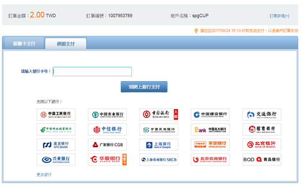The width and height of the screenshot is (301, 185).
Task: Select the 中国民生银行 Minsheng Bank logo
Action: pos(159,130)
